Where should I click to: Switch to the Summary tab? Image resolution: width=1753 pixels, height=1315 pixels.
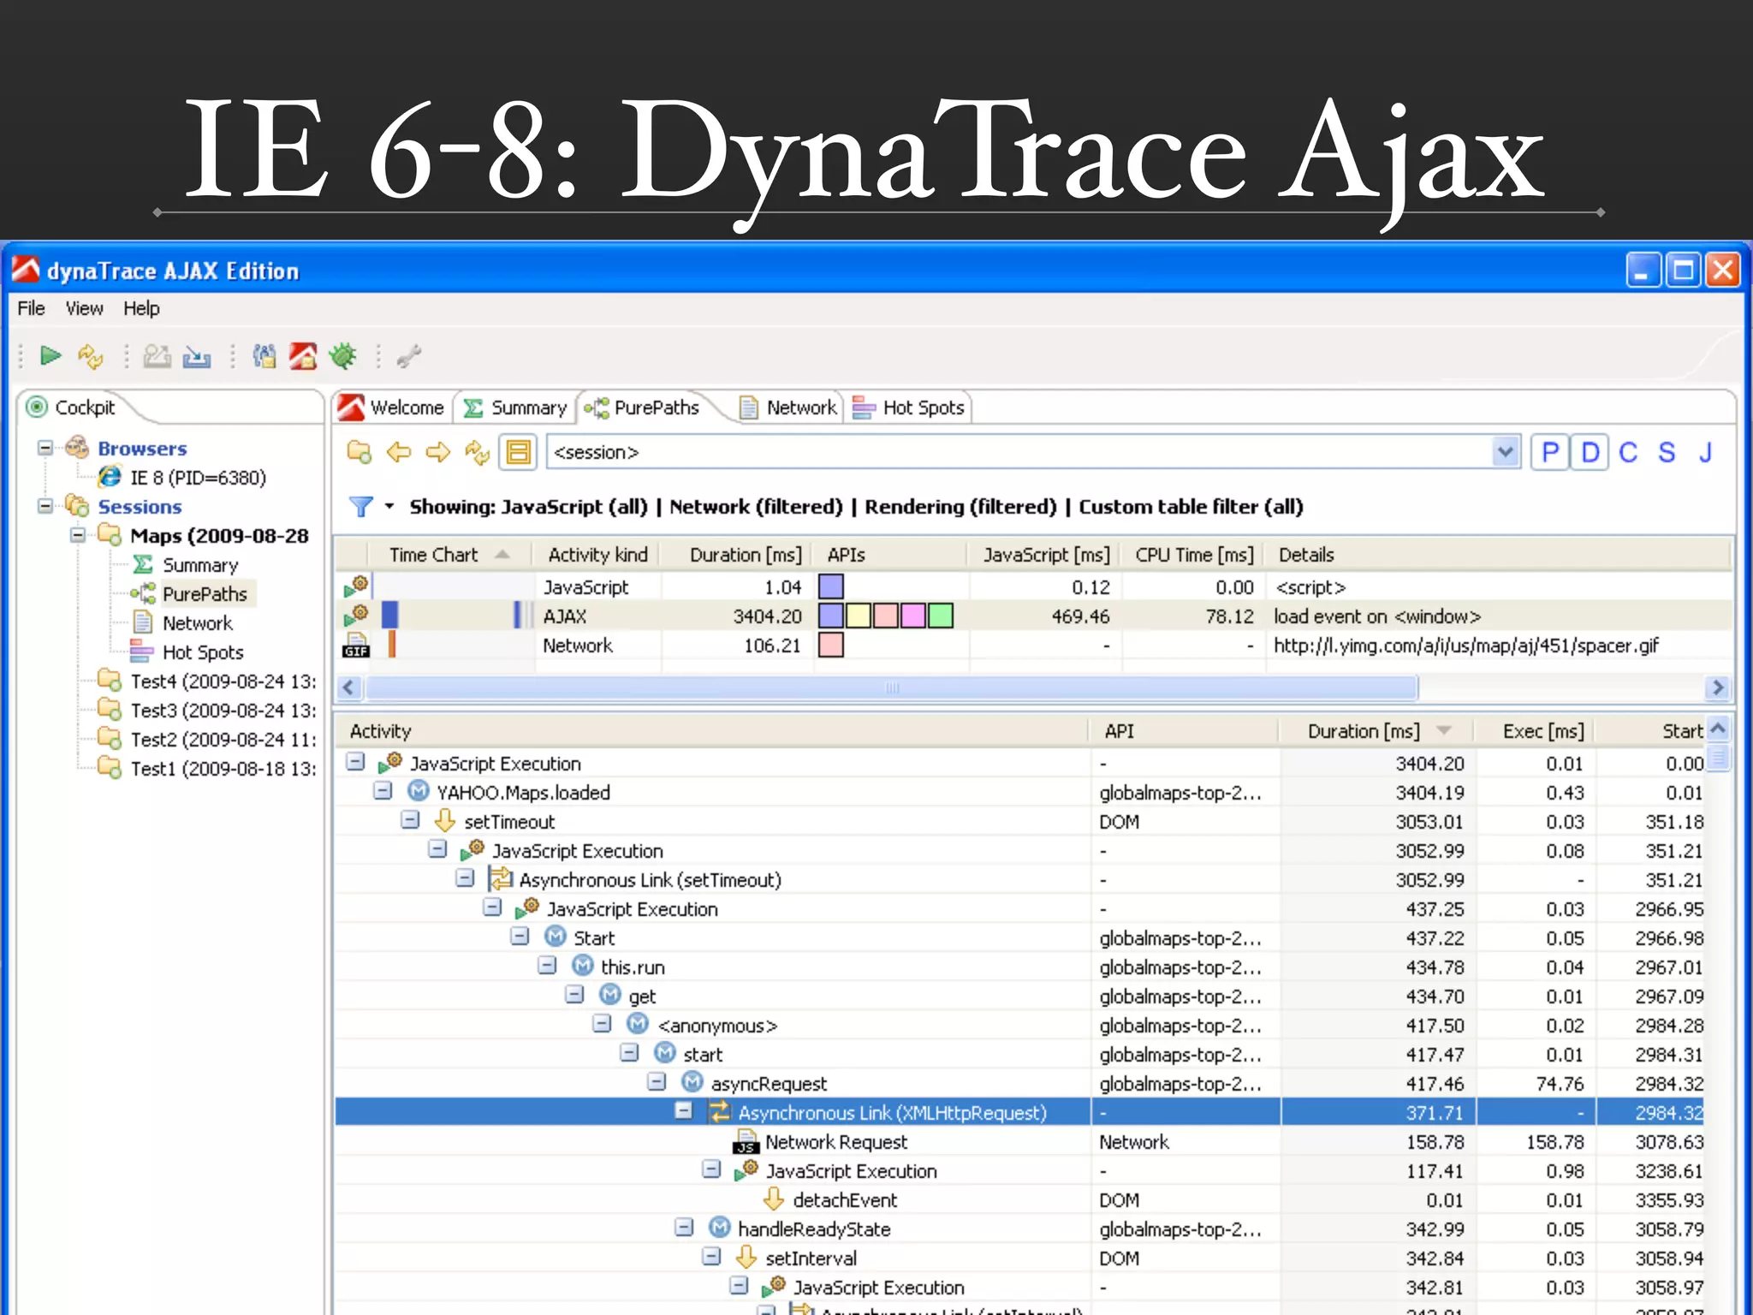point(515,408)
